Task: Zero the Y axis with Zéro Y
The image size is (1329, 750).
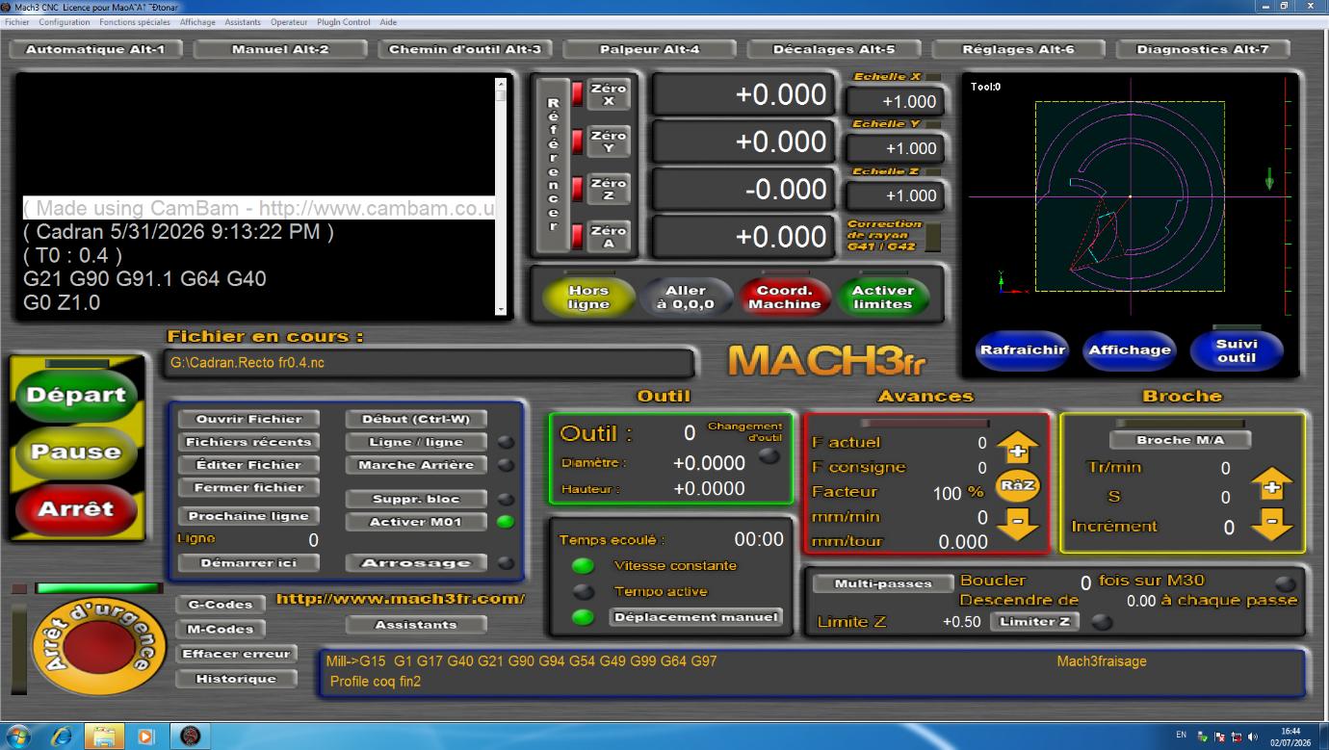Action: point(609,142)
